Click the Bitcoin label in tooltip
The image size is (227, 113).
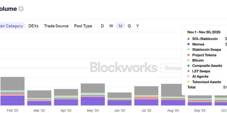tap(198, 60)
